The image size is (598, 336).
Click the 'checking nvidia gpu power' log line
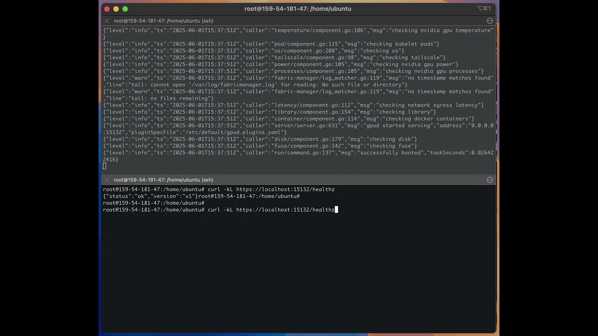(x=281, y=64)
